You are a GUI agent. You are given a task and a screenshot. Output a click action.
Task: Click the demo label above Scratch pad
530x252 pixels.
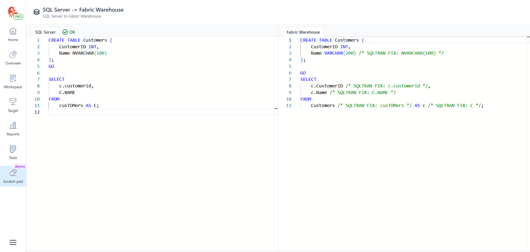point(20,167)
